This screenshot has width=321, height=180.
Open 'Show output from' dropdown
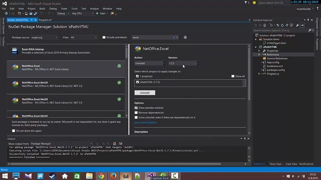point(61,143)
